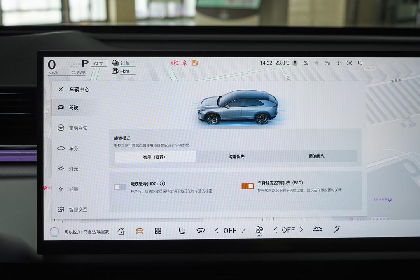Image resolution: width=420 pixels, height=280 pixels.
Task: Increase right temperature with right chevron
Action: (302, 229)
